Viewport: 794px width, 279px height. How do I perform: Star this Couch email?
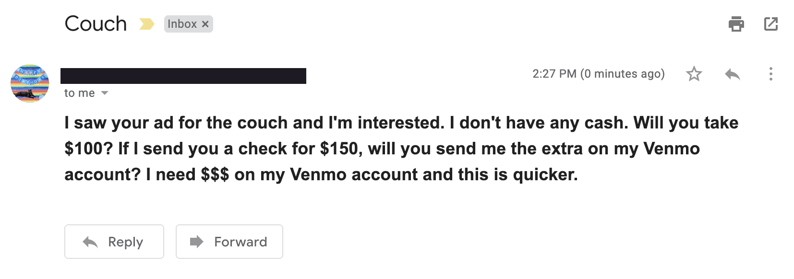[694, 74]
